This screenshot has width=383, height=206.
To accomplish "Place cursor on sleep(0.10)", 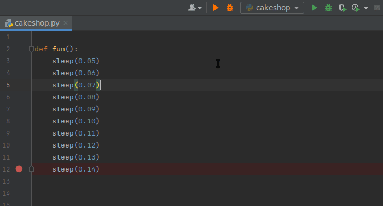I will tap(76, 121).
